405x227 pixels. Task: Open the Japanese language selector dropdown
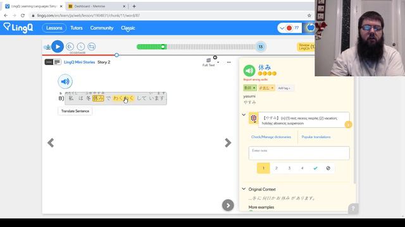click(x=289, y=28)
